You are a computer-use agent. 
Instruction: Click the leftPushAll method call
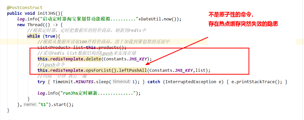pos(133,70)
